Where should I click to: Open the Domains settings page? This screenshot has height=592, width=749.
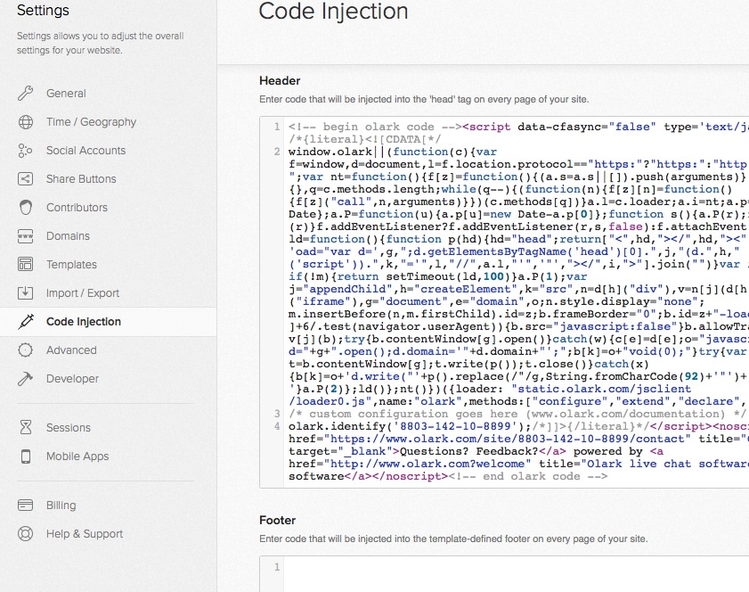coord(68,236)
